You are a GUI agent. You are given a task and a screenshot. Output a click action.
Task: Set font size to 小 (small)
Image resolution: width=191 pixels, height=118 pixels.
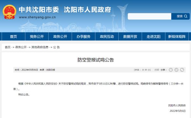tap(149, 70)
